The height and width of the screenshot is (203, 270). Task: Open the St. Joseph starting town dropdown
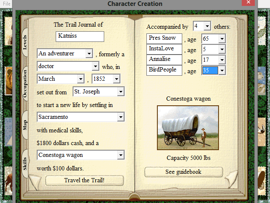[x=121, y=92]
